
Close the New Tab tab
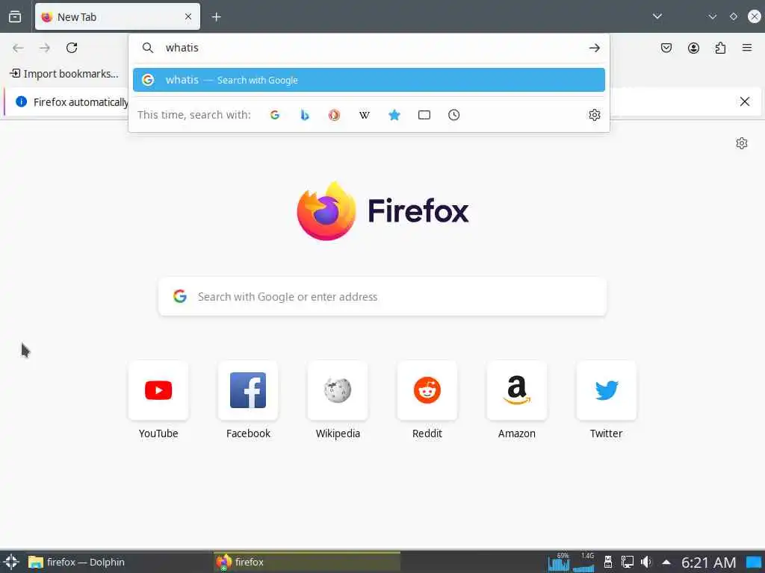[x=188, y=16]
